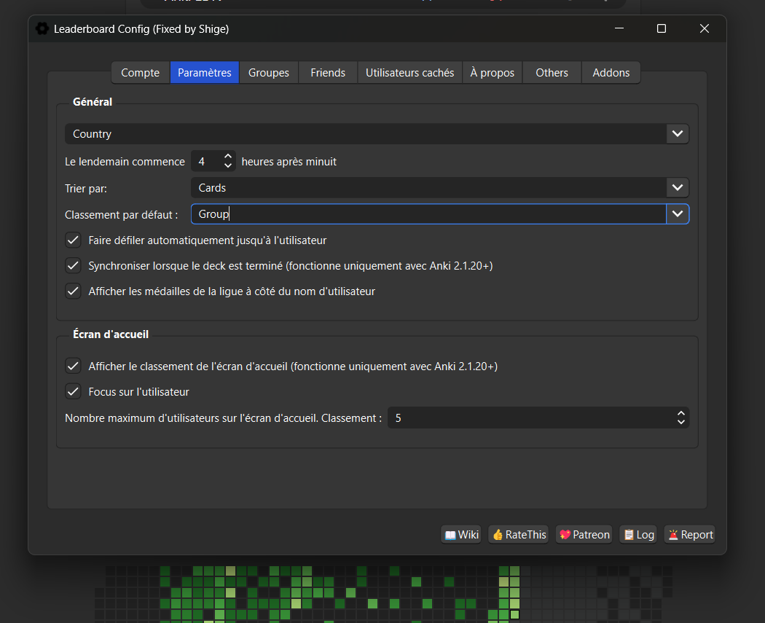
Task: Toggle 'Afficher les médailles de la ligue'
Action: (x=73, y=291)
